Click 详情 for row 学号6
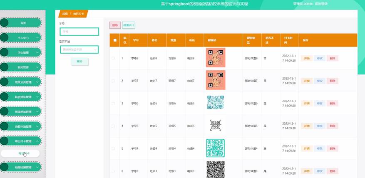 pyautogui.click(x=307, y=104)
